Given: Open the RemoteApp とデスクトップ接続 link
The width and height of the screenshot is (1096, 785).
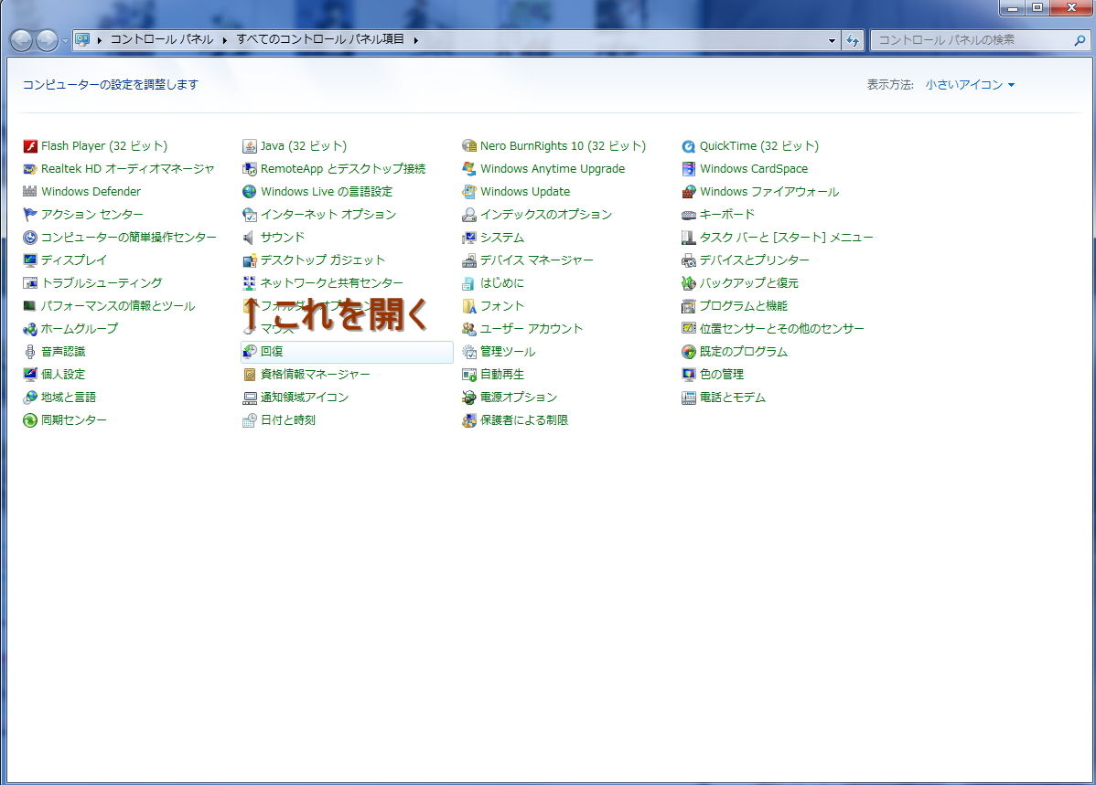Looking at the screenshot, I should (x=342, y=169).
